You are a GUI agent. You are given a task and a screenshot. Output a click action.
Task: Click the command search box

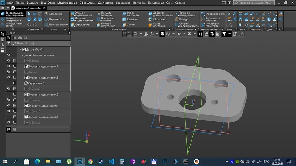[x=254, y=3]
